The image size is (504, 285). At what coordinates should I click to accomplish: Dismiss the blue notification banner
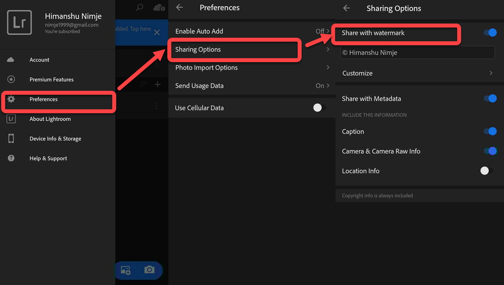pyautogui.click(x=157, y=32)
